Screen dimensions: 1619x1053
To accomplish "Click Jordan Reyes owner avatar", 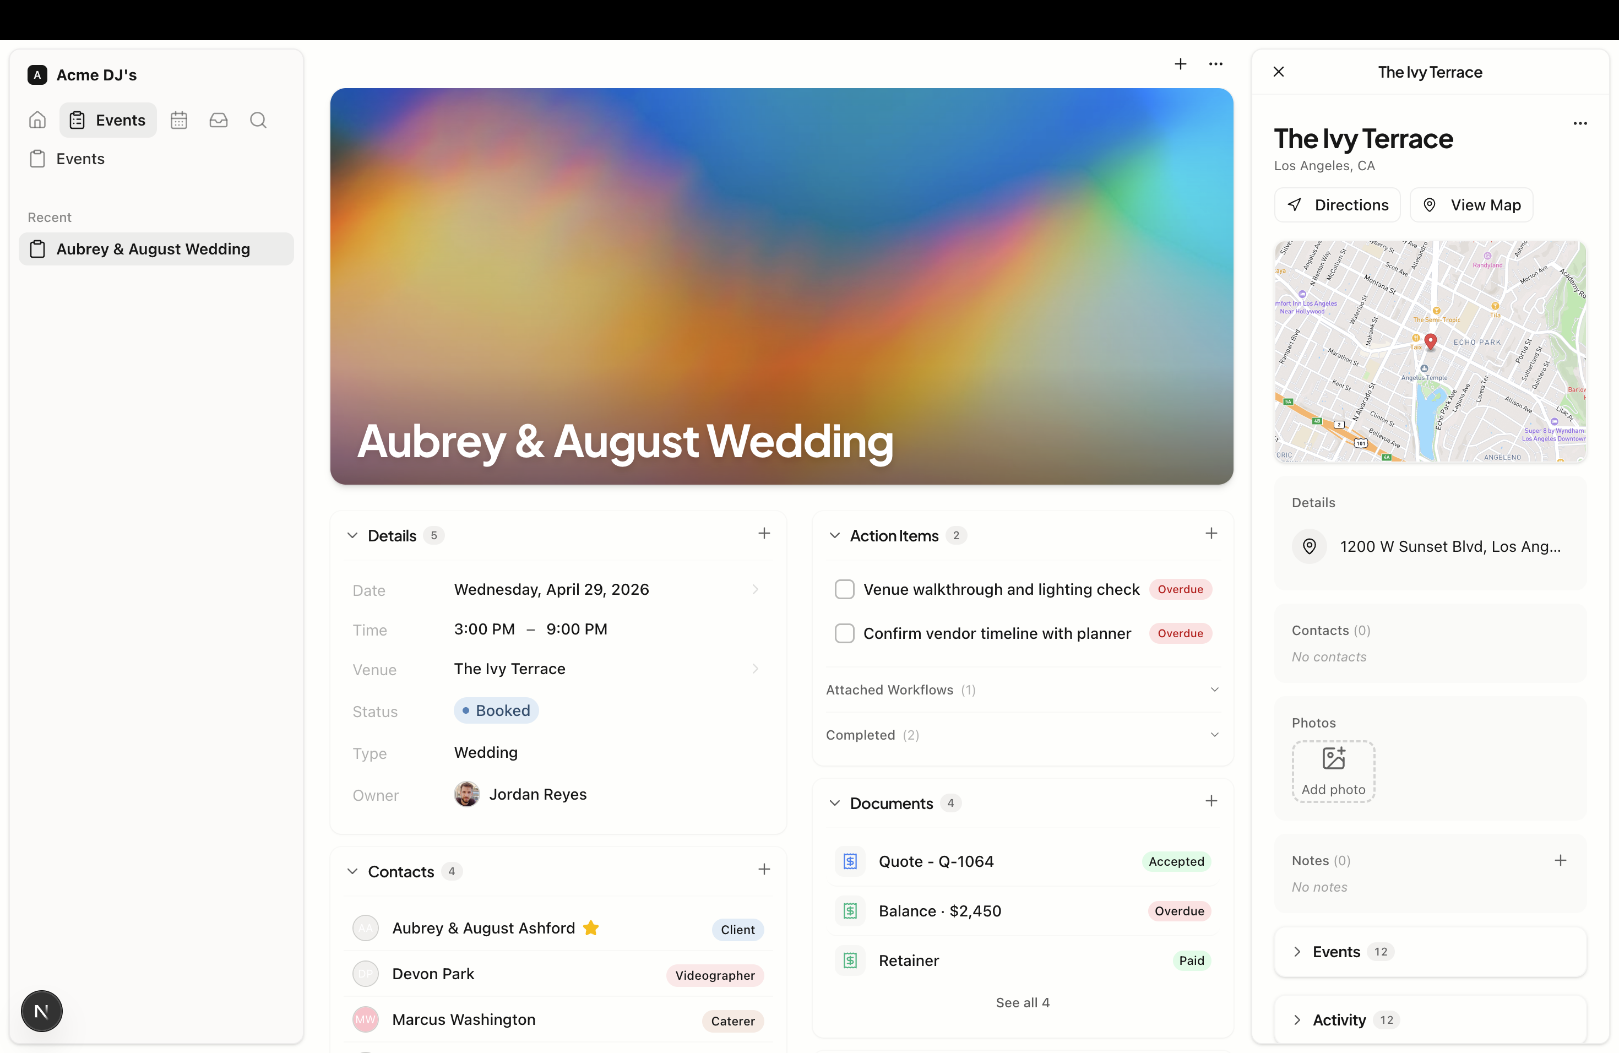I will [466, 795].
